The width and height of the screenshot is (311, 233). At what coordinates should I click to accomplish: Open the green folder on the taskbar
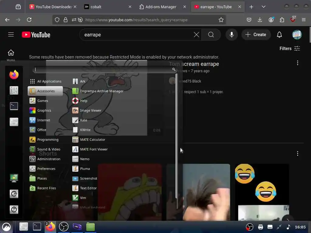(x=91, y=227)
